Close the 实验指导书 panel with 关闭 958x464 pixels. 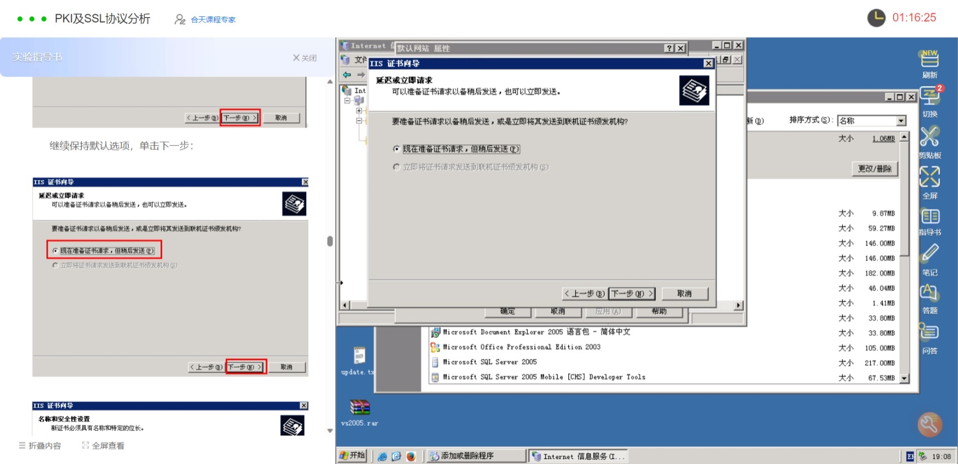305,58
